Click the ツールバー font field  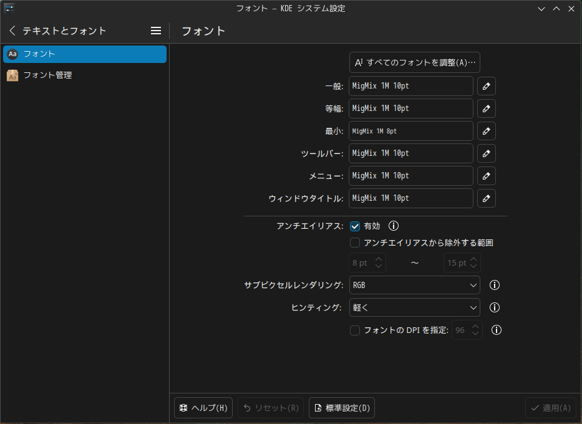[411, 153]
